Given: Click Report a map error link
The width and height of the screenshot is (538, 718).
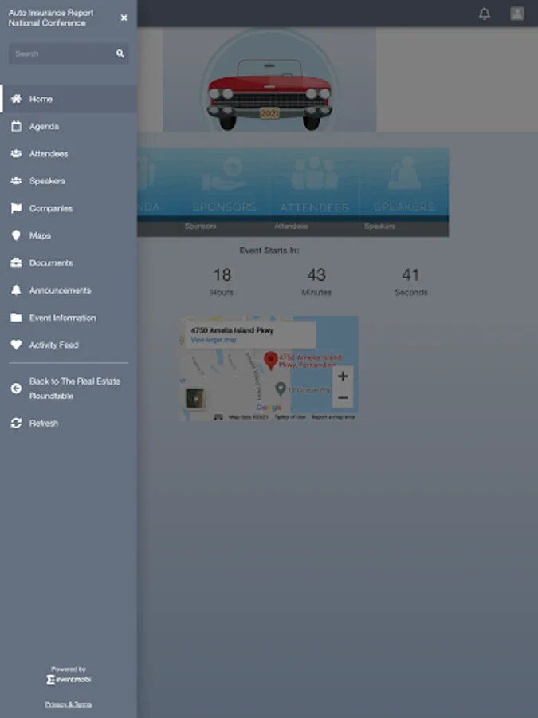Looking at the screenshot, I should 333,417.
